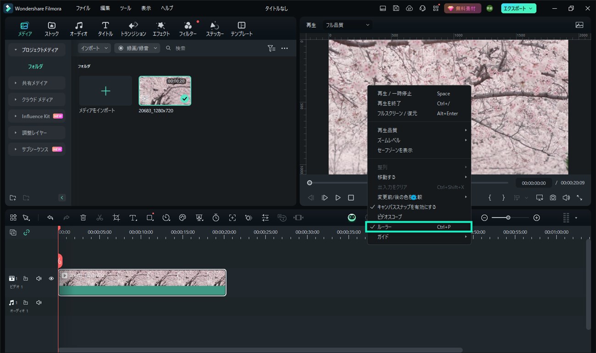596x353 pixels.
Task: Click the メディアをインポート plus tile
Action: tap(105, 91)
